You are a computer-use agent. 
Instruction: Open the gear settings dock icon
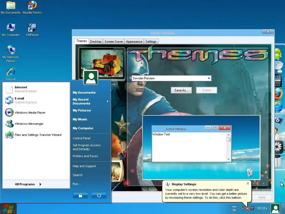click(x=279, y=147)
